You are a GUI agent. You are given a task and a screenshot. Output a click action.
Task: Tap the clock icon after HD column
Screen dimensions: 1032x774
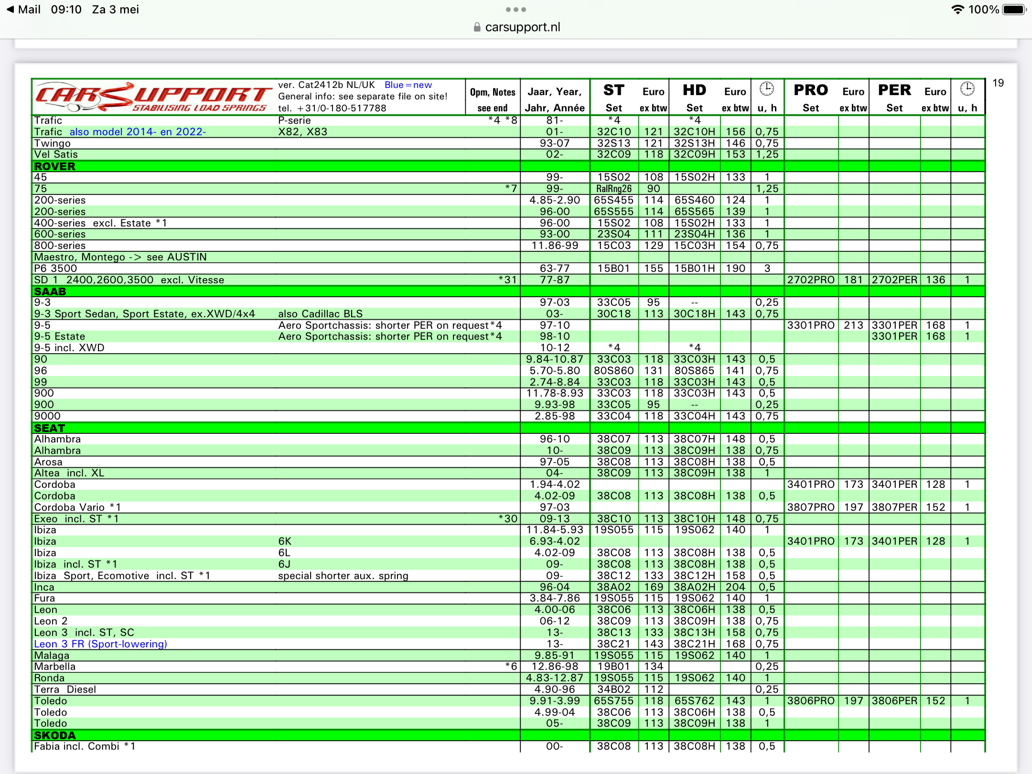click(x=767, y=89)
